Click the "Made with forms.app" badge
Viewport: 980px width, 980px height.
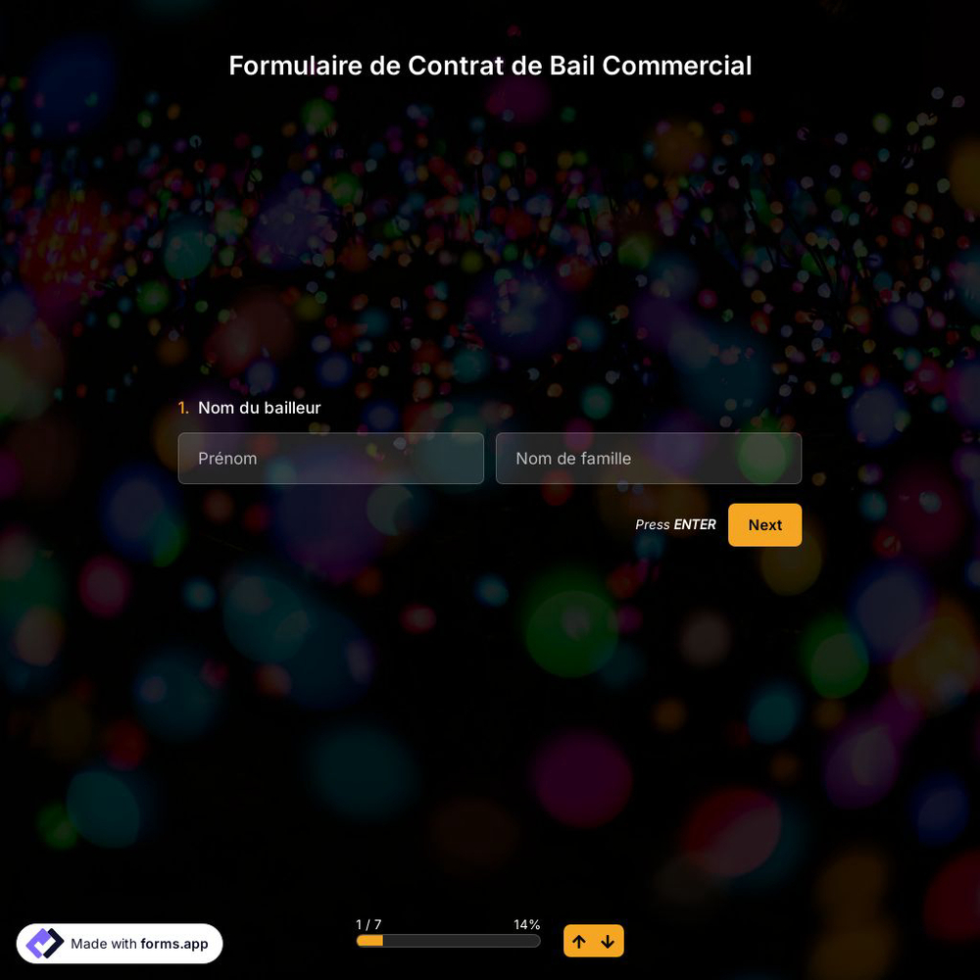(120, 943)
